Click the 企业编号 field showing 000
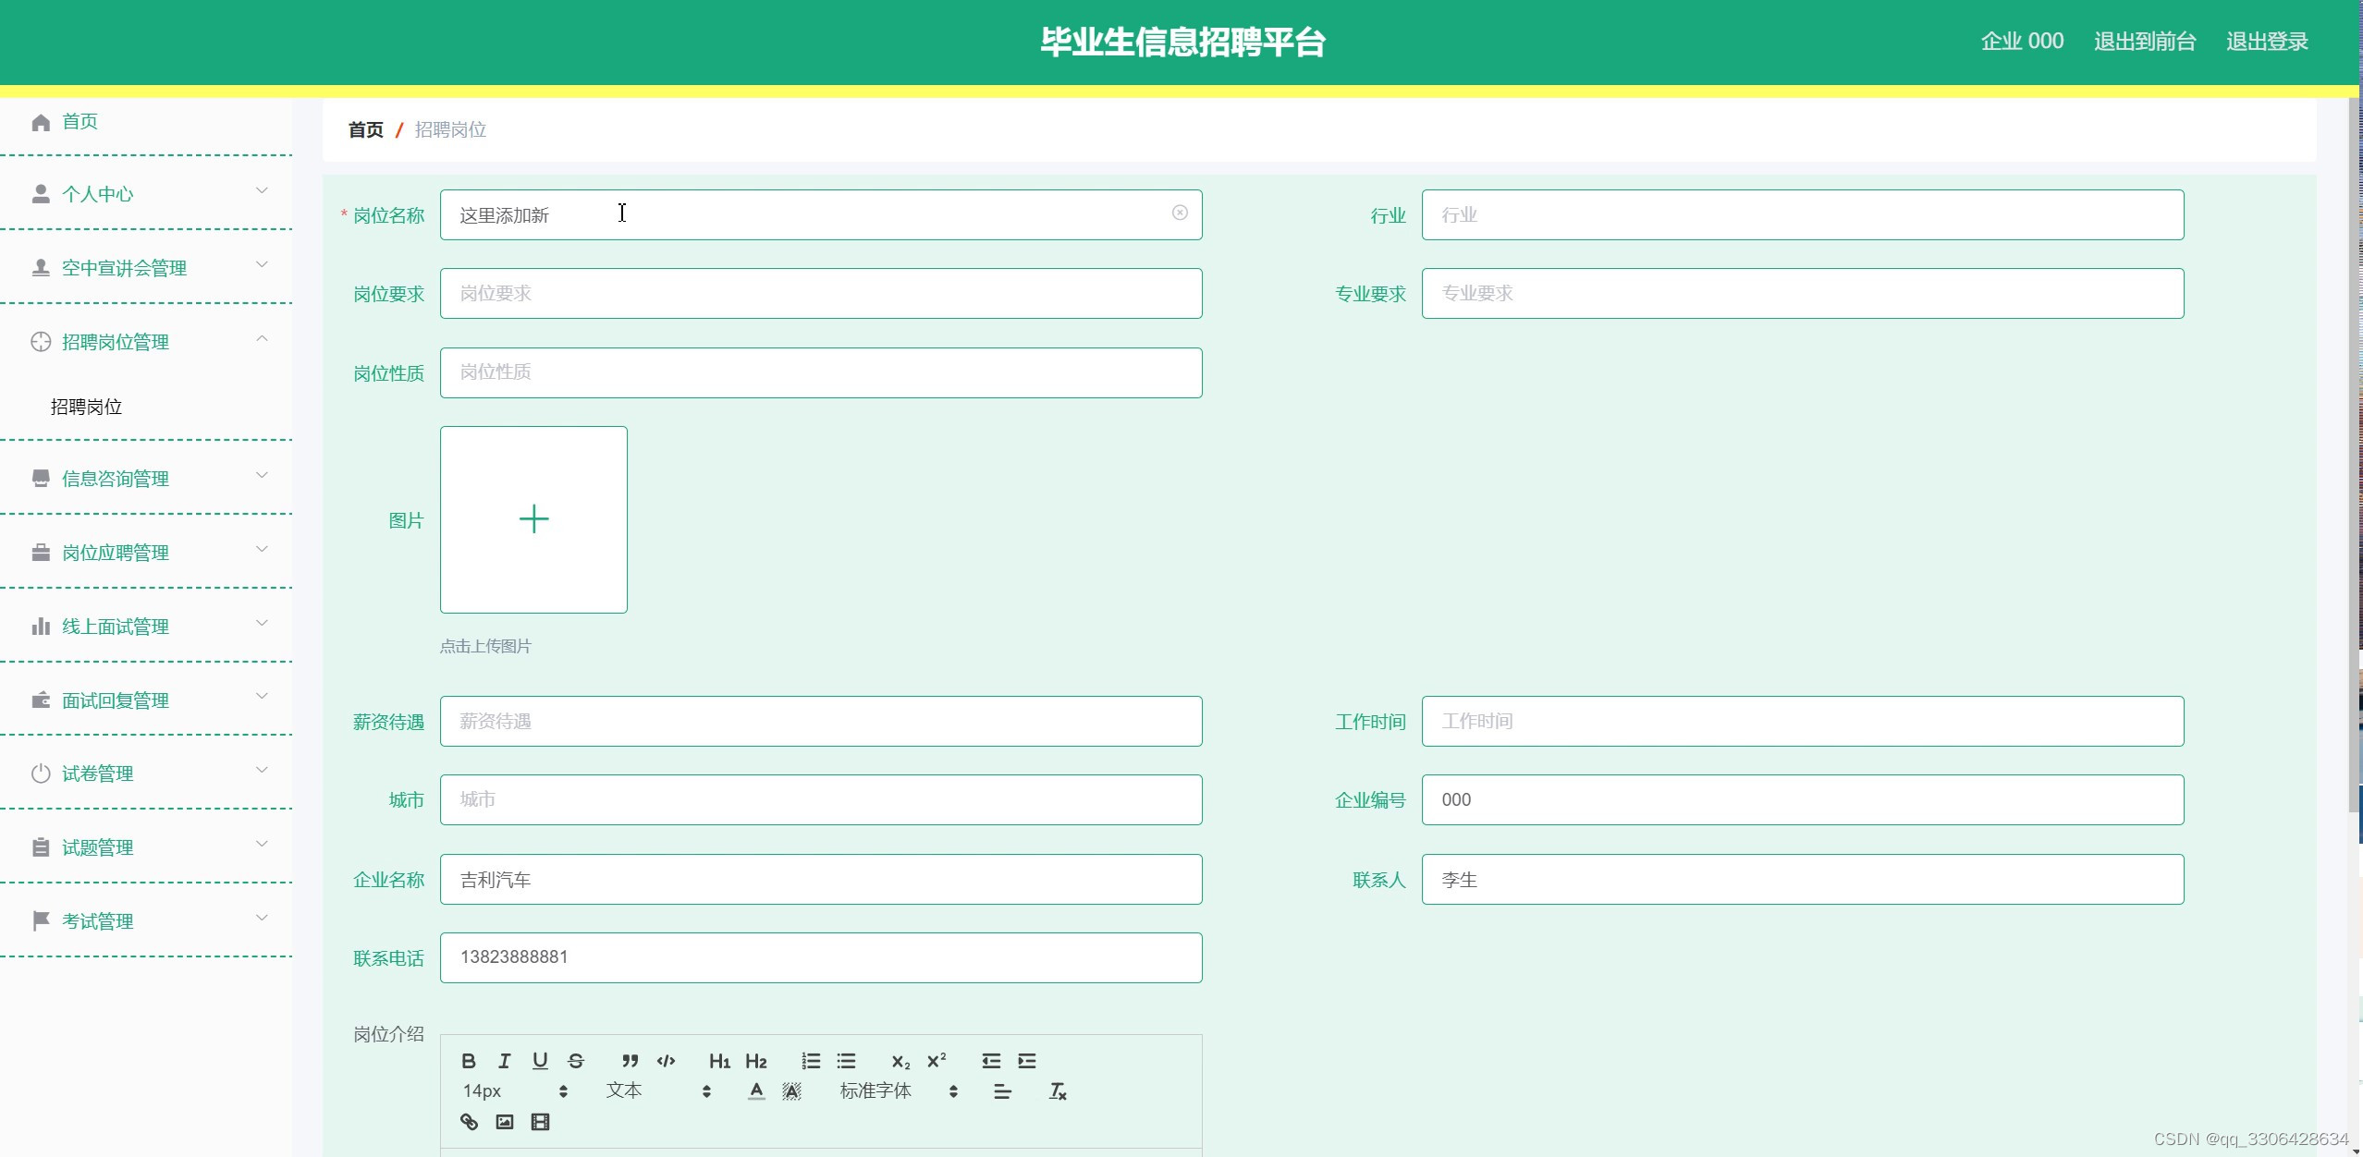The height and width of the screenshot is (1157, 2363). [x=1803, y=799]
